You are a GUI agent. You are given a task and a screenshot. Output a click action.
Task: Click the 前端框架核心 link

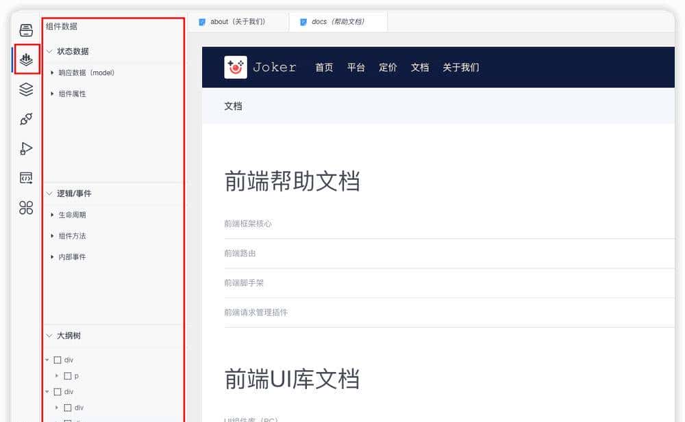tap(249, 224)
